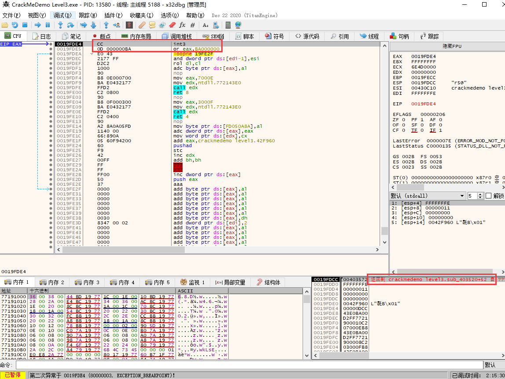Click the command input field
This screenshot has height=379, width=505.
point(249,365)
